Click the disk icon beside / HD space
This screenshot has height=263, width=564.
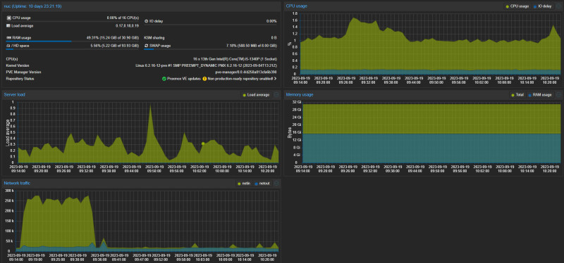click(x=8, y=46)
